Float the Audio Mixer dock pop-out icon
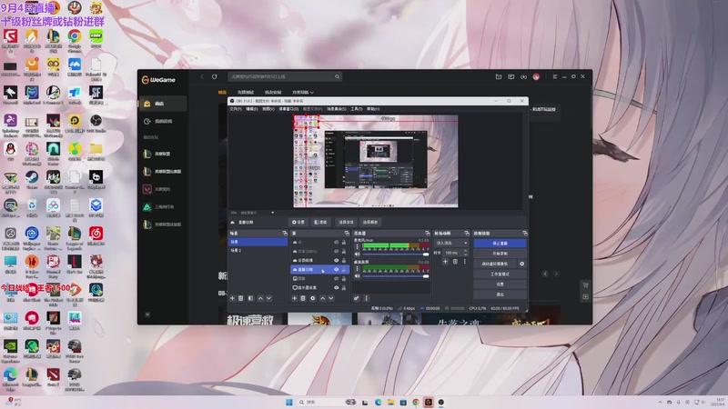This screenshot has width=728, height=409. (428, 234)
